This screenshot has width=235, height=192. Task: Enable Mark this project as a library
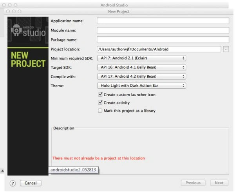(100, 111)
